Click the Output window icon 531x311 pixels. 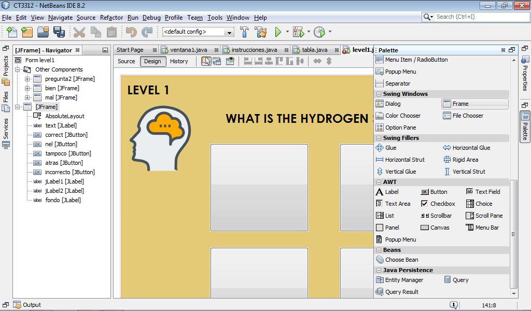click(17, 305)
